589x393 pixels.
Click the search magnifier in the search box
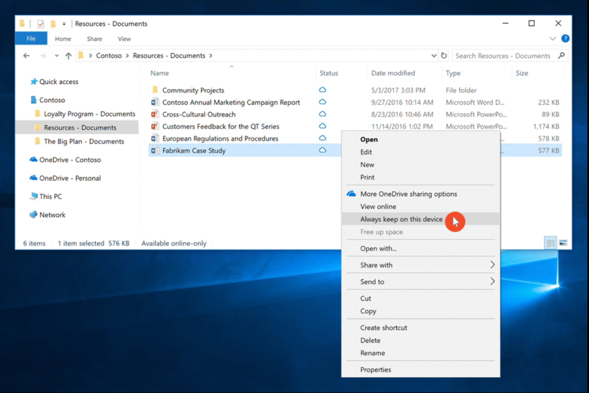[561, 55]
